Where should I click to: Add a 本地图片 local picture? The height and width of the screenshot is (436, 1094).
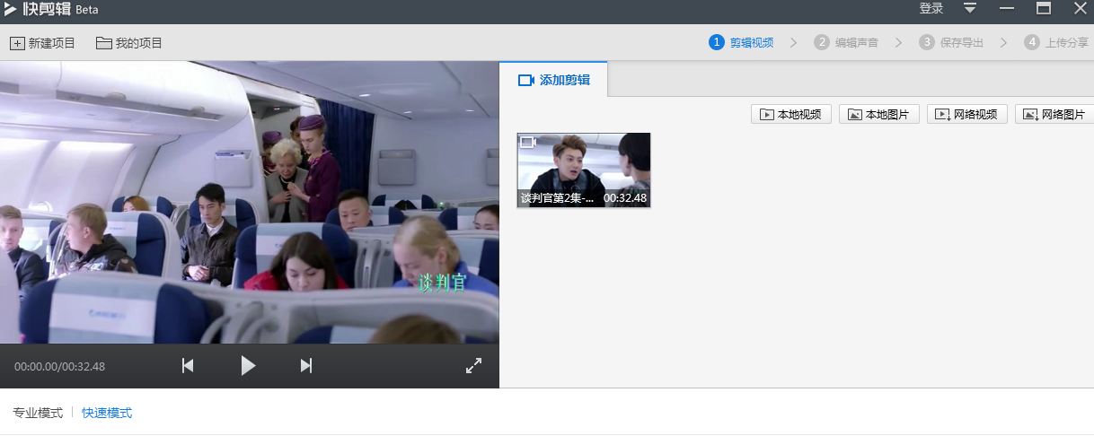pyautogui.click(x=879, y=114)
